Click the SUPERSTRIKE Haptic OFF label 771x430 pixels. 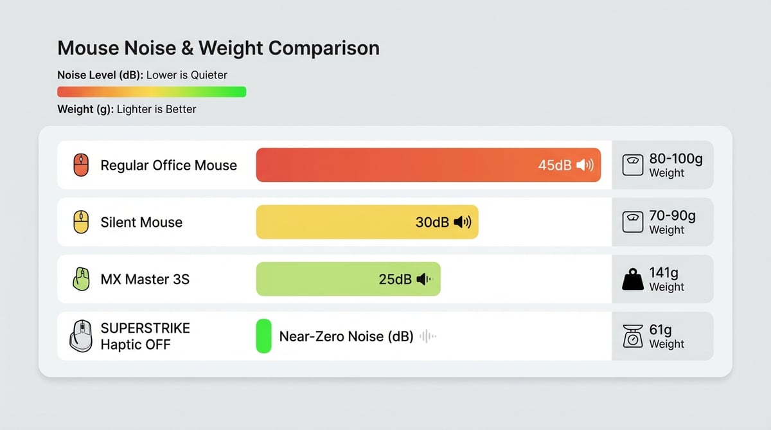[145, 336]
